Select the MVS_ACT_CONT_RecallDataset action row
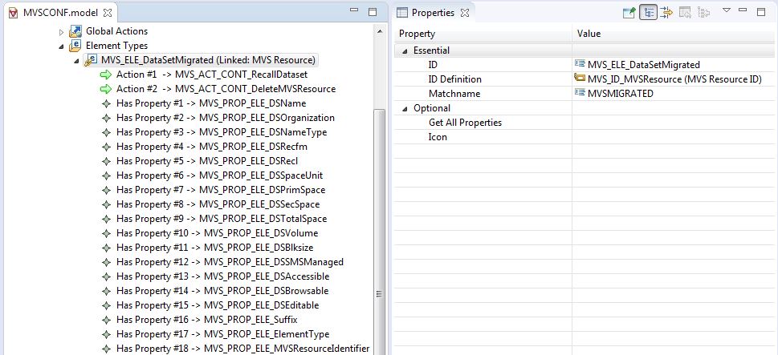This screenshot has width=778, height=355. tap(212, 75)
